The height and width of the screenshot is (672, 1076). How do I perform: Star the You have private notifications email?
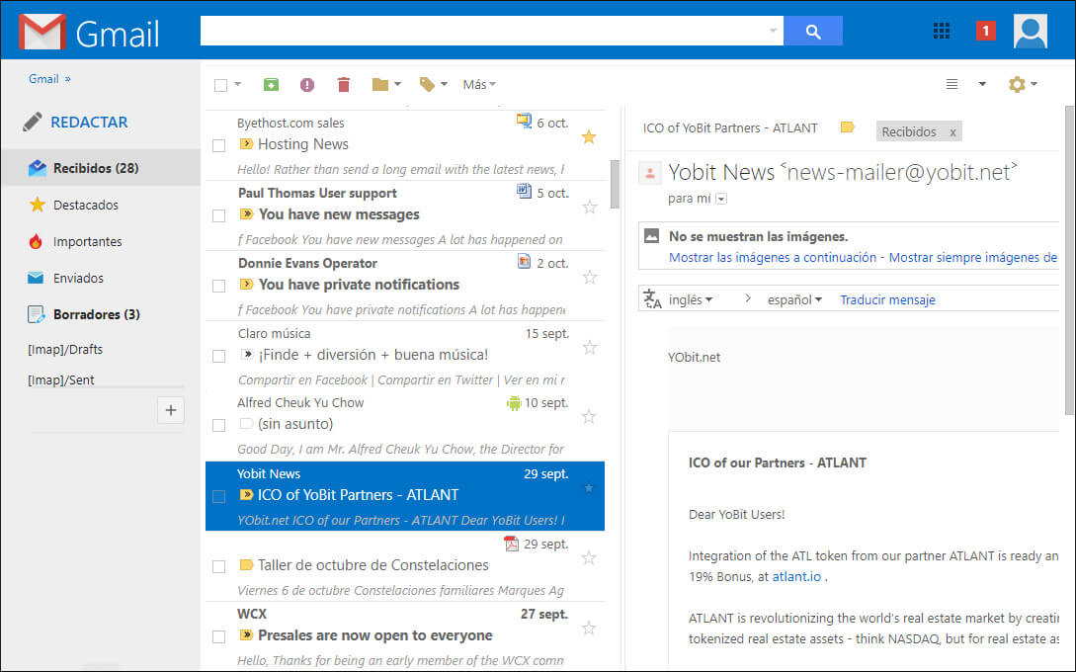(590, 278)
